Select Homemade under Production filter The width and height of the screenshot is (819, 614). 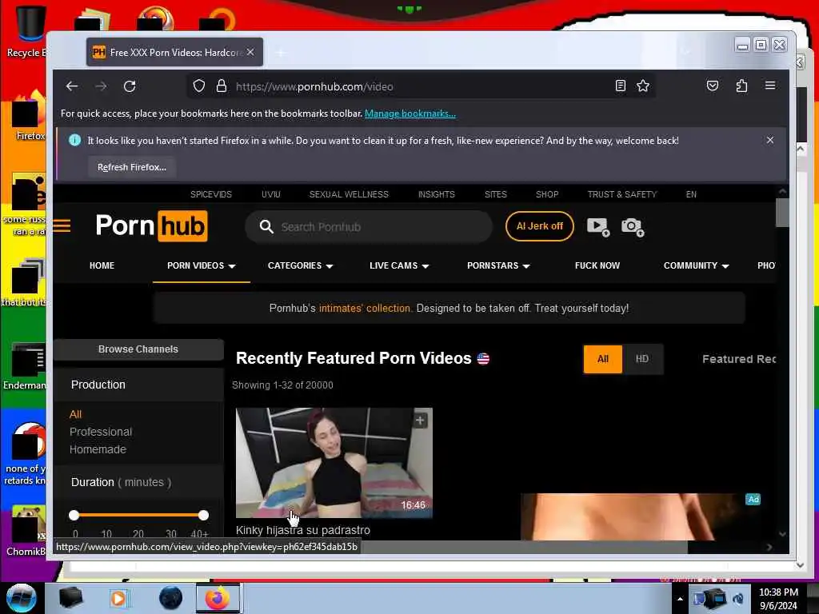click(x=98, y=449)
